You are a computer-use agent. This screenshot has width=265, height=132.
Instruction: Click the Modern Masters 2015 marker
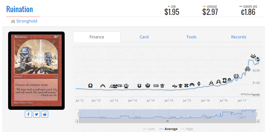click(186, 86)
